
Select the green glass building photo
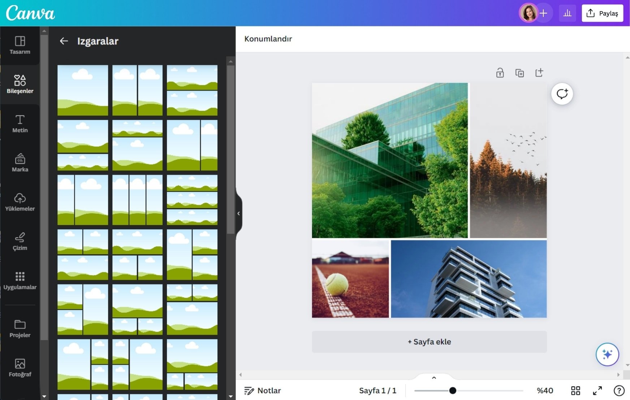coord(390,160)
